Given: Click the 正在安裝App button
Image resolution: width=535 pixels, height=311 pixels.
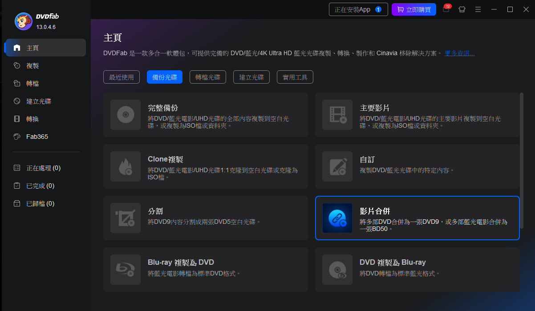Looking at the screenshot, I should click(x=358, y=9).
